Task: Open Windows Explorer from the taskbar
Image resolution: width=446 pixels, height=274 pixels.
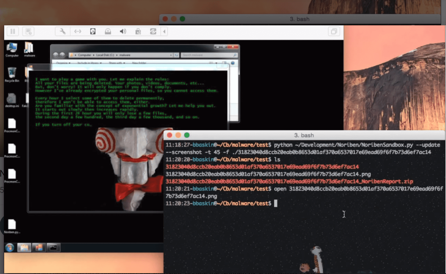Action: (x=24, y=248)
